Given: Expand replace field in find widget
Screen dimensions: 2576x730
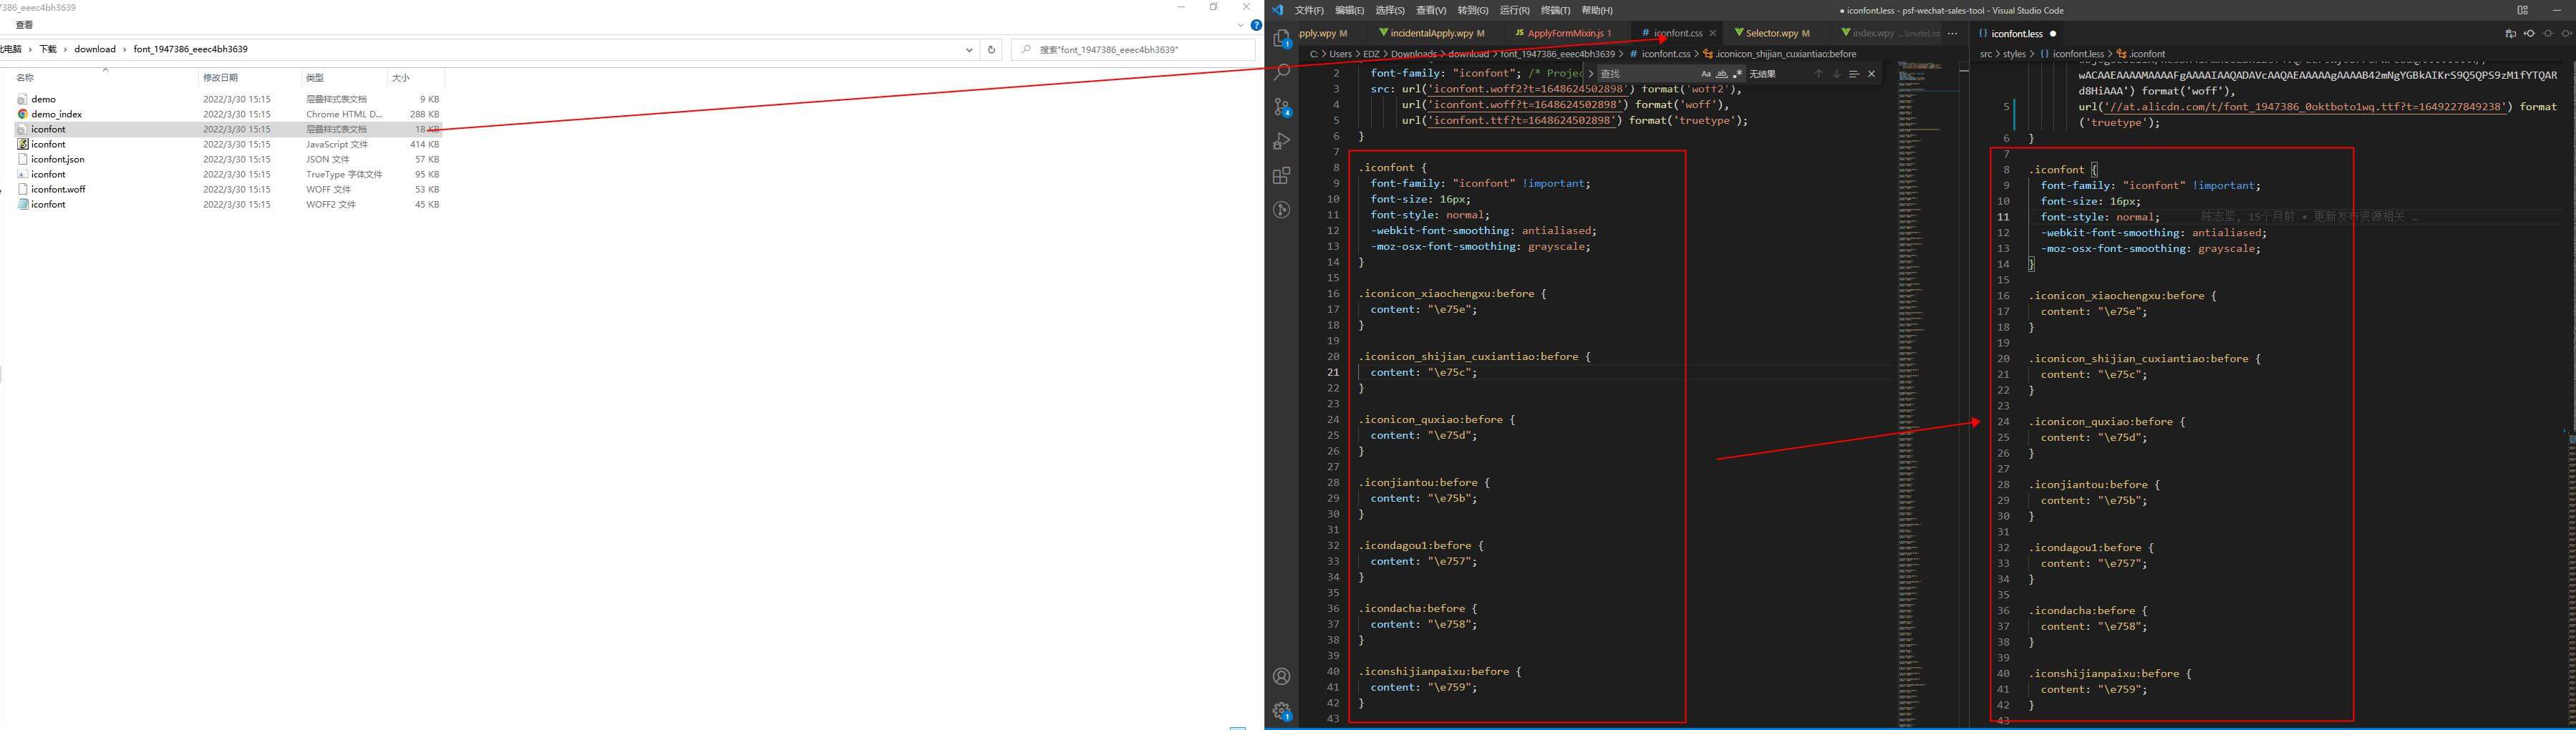Looking at the screenshot, I should pos(1591,74).
